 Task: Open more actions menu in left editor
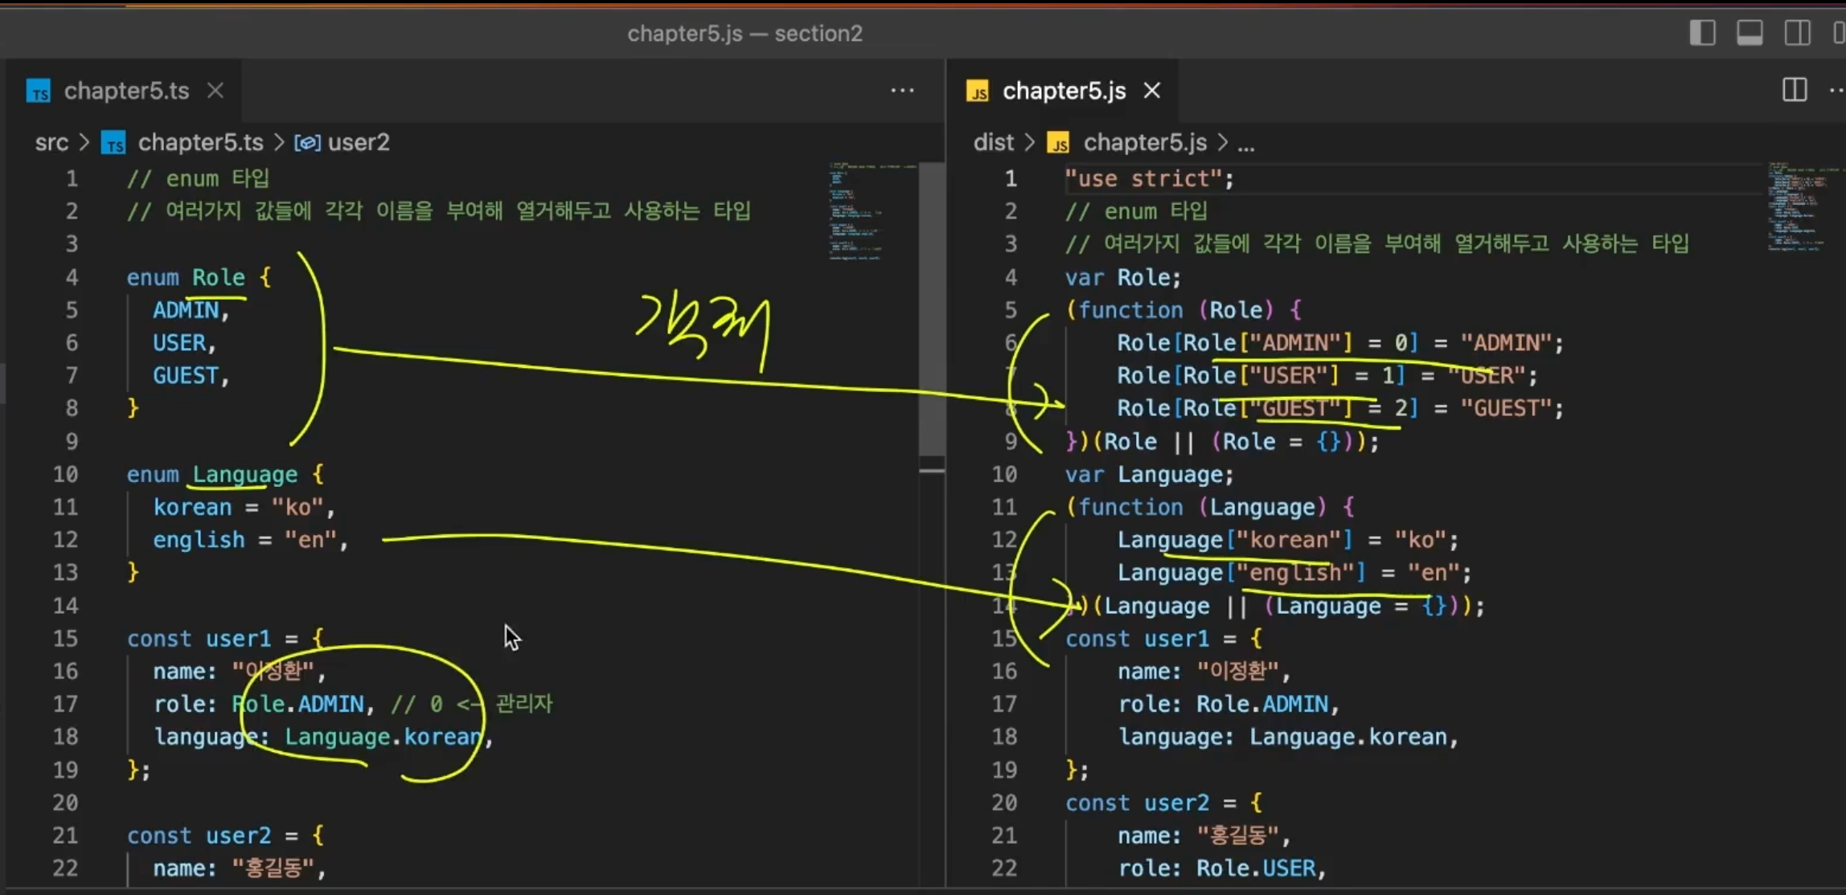(x=902, y=91)
